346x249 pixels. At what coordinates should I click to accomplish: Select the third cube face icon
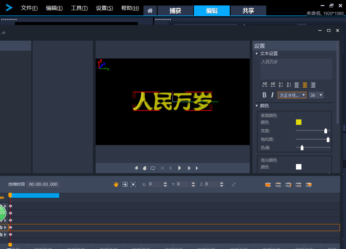click(x=288, y=185)
